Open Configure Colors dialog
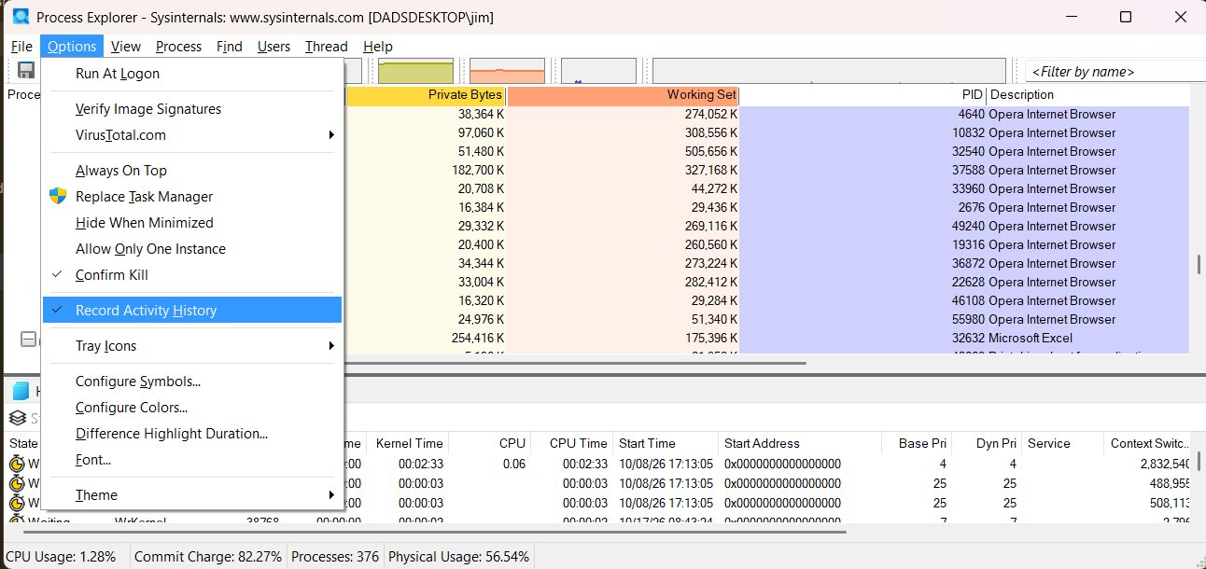Screen dimensions: 1206x569 [x=192, y=408]
